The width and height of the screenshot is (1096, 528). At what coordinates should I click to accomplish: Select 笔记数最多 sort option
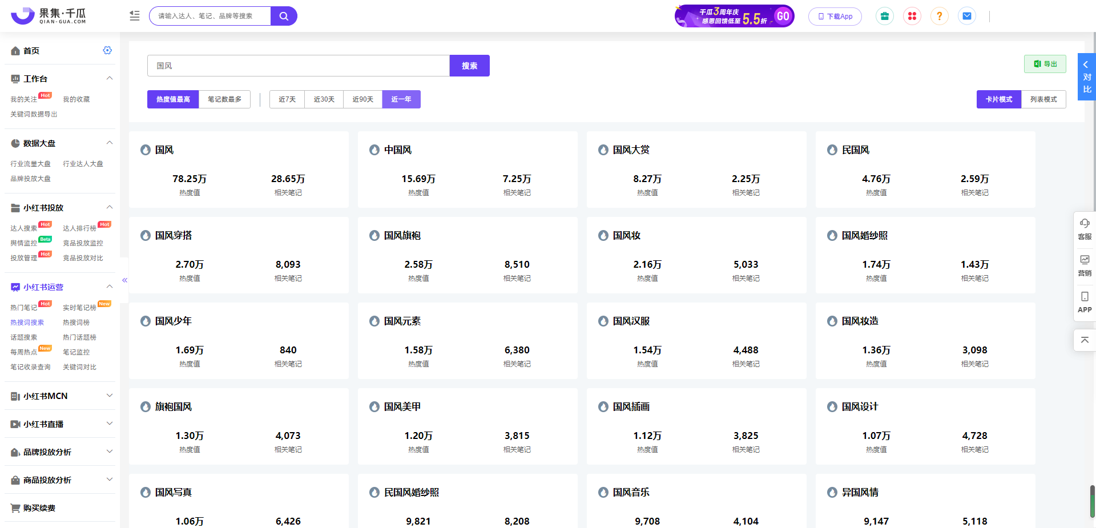(x=224, y=99)
